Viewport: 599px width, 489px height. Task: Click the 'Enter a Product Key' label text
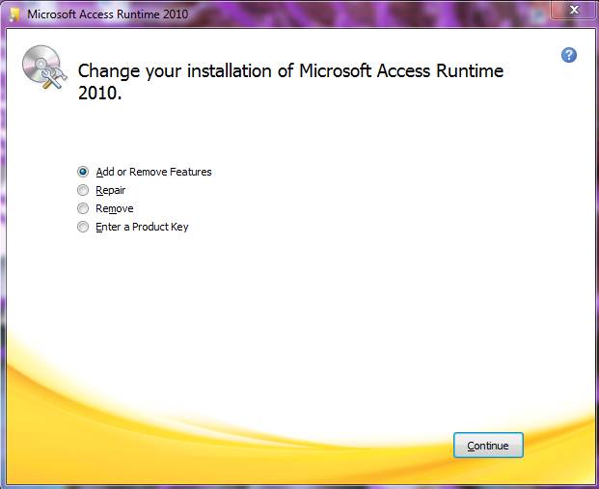point(142,227)
